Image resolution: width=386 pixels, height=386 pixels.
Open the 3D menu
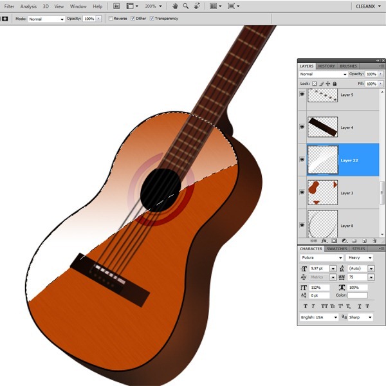pyautogui.click(x=46, y=6)
